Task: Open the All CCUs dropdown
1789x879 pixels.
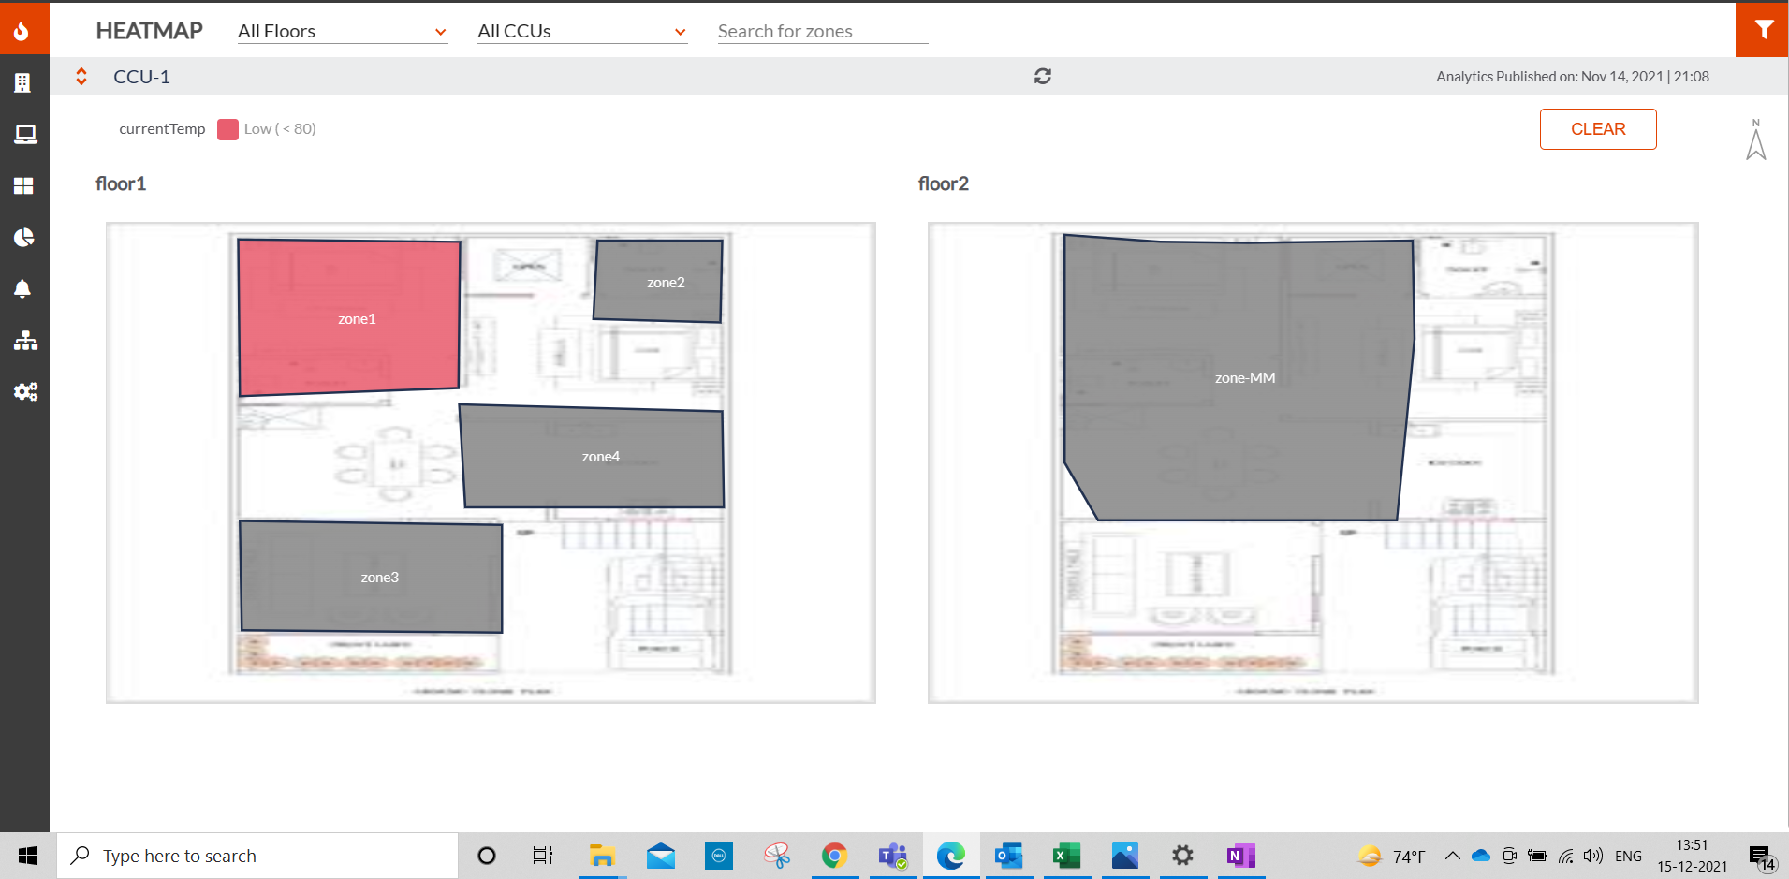Action: coord(582,31)
